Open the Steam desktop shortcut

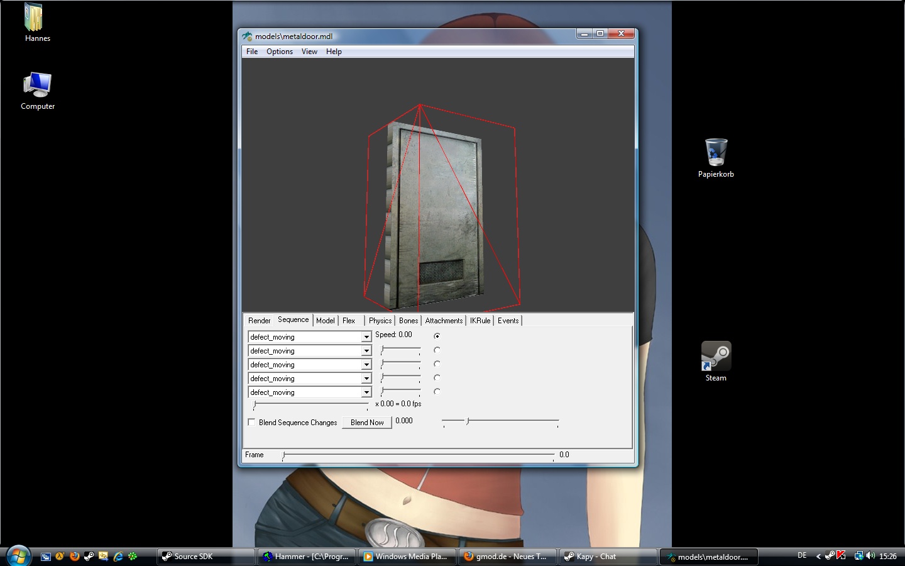coord(716,357)
